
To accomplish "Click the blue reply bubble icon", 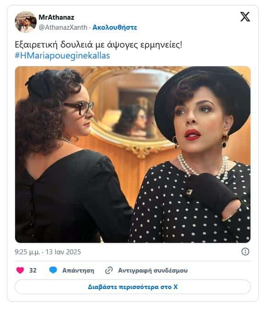I will coord(53,270).
